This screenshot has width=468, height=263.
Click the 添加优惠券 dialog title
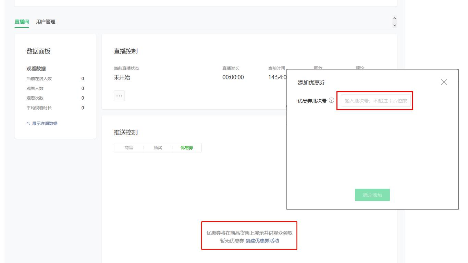[311, 83]
